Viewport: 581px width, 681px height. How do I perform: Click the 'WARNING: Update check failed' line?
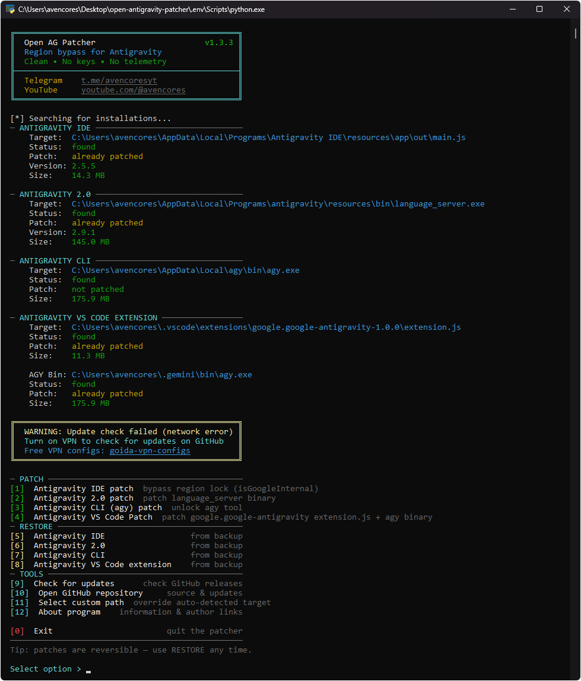point(129,432)
